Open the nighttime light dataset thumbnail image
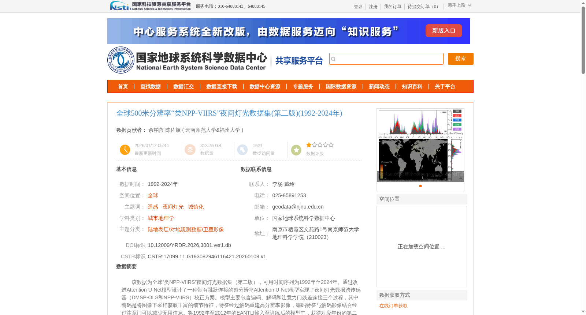 (x=420, y=145)
